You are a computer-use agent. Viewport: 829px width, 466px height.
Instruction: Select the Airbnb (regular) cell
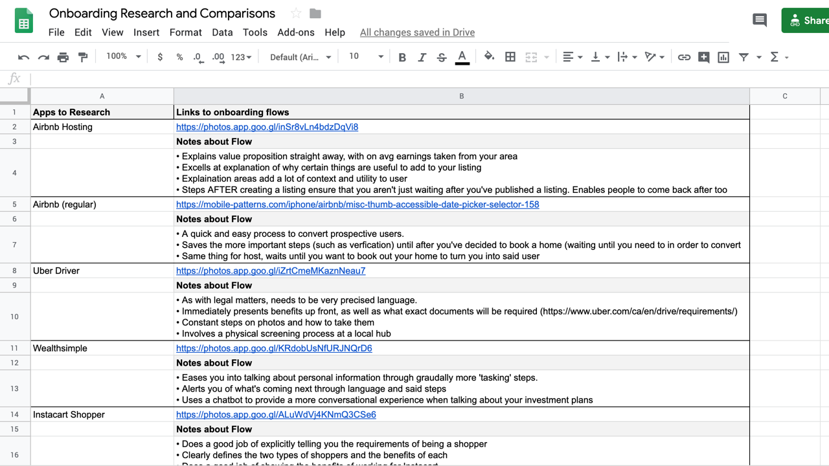point(102,205)
